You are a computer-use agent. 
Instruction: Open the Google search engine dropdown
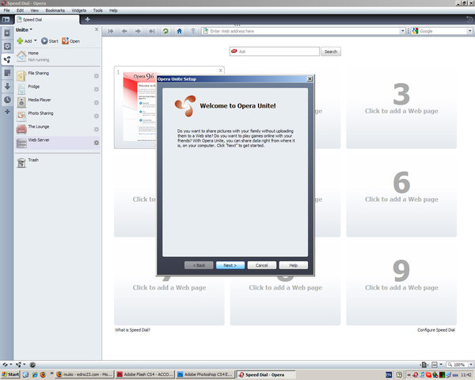tap(469, 31)
